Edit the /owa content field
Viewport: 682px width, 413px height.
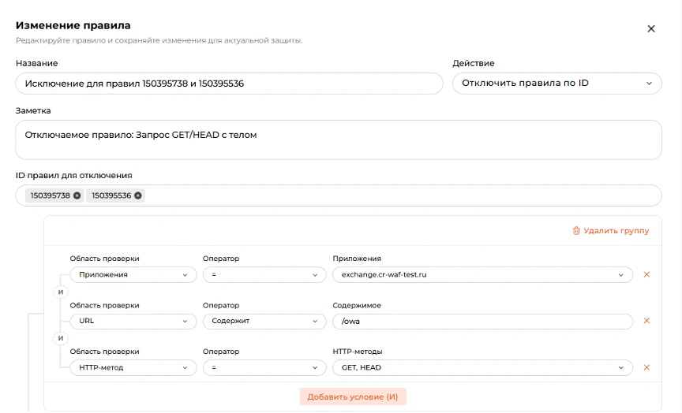click(482, 322)
